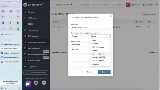Screen dimensions: 160x90
Task: Select Кол-во запросов option
Action: pyautogui.click(x=101, y=61)
